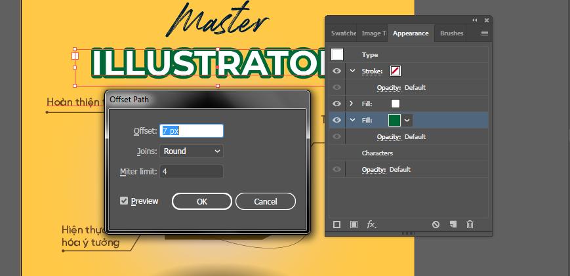Click the 'Hoàn thiện' text on artboard
Viewport: 570px width, 276px height.
(75, 102)
